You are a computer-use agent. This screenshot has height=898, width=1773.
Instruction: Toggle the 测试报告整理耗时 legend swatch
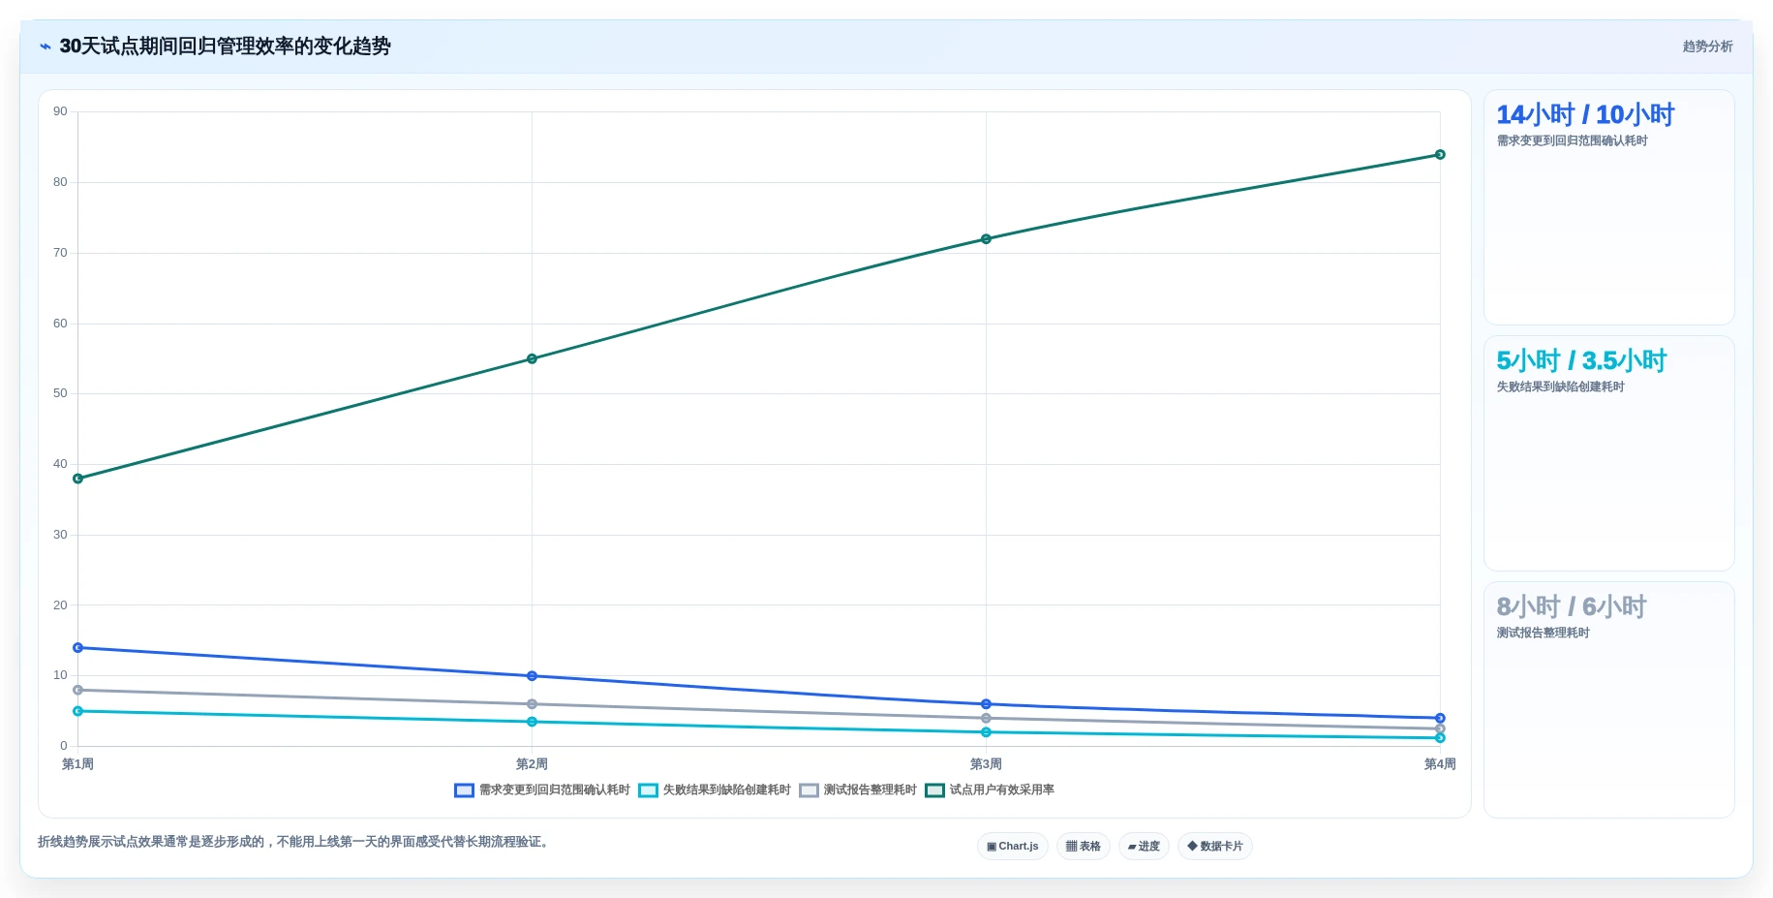coord(809,790)
